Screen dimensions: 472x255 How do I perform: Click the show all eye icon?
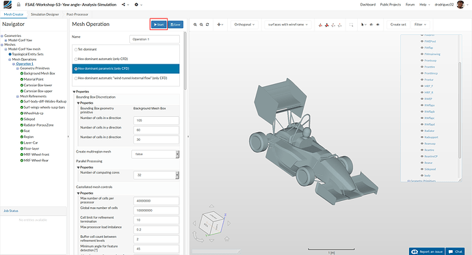(378, 25)
